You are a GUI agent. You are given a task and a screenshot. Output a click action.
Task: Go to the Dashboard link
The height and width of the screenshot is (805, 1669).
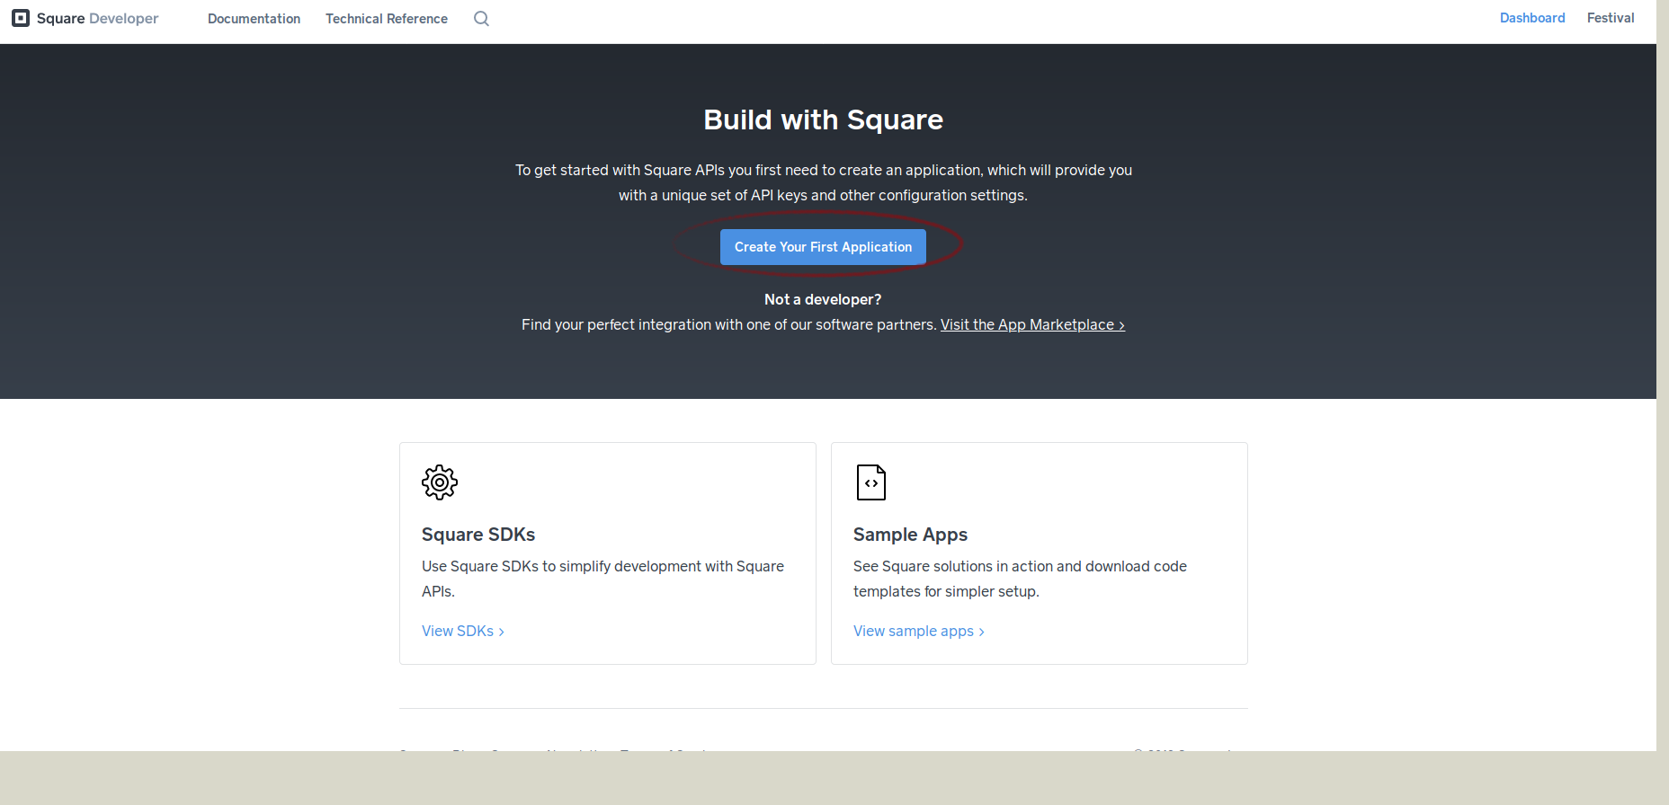[1532, 18]
